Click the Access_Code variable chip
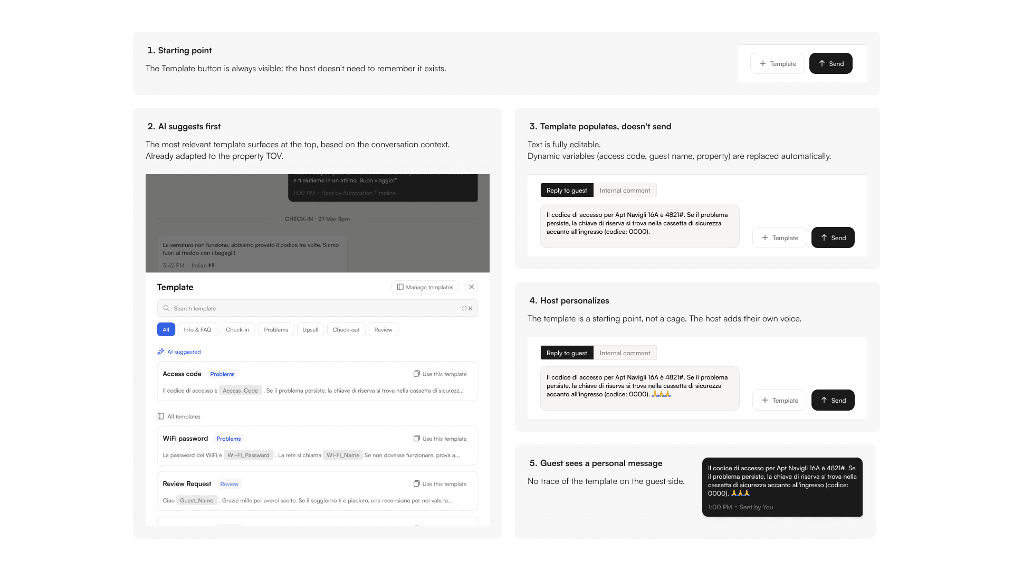The height and width of the screenshot is (570, 1013). 240,391
